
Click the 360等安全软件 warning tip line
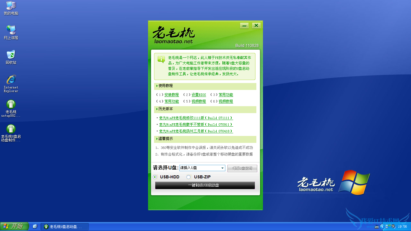click(204, 148)
